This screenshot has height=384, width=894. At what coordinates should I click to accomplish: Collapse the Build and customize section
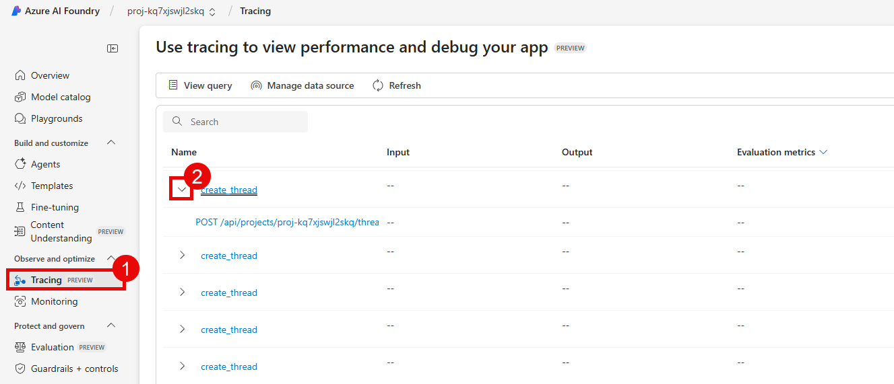coord(112,143)
